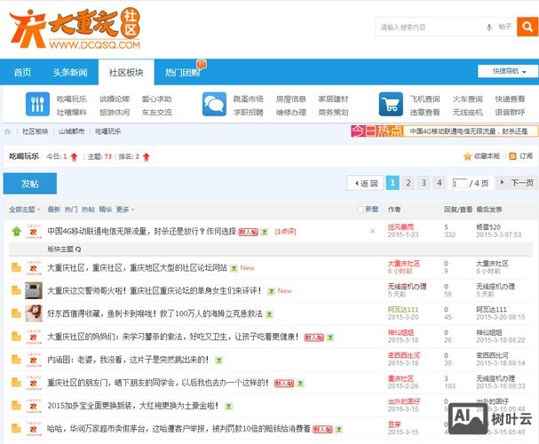
Task: Open the author 阿瓦达111 profile link
Action: tap(403, 309)
